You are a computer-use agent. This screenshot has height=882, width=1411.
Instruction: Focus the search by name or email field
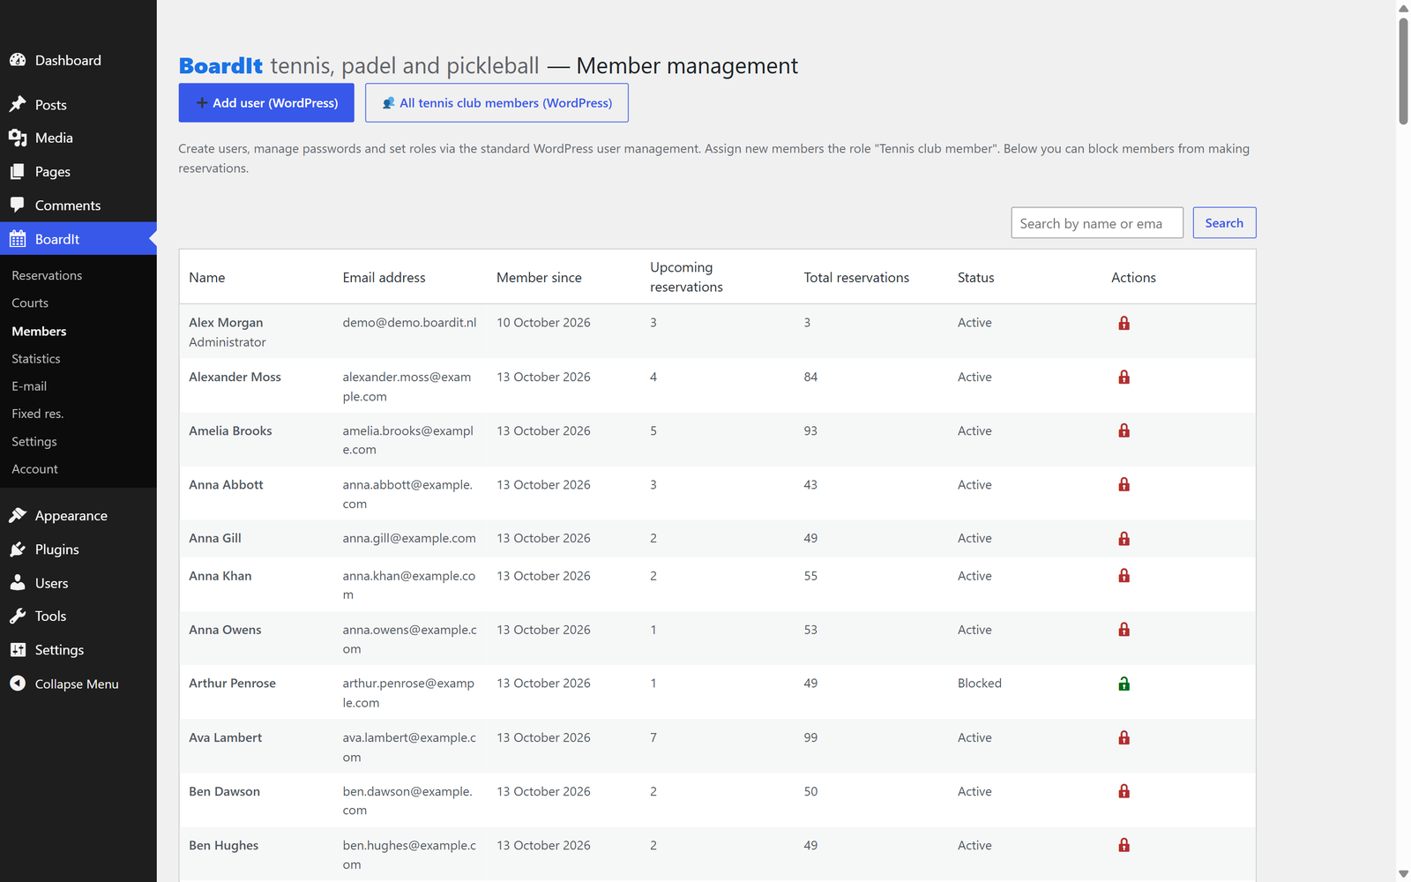click(x=1097, y=223)
